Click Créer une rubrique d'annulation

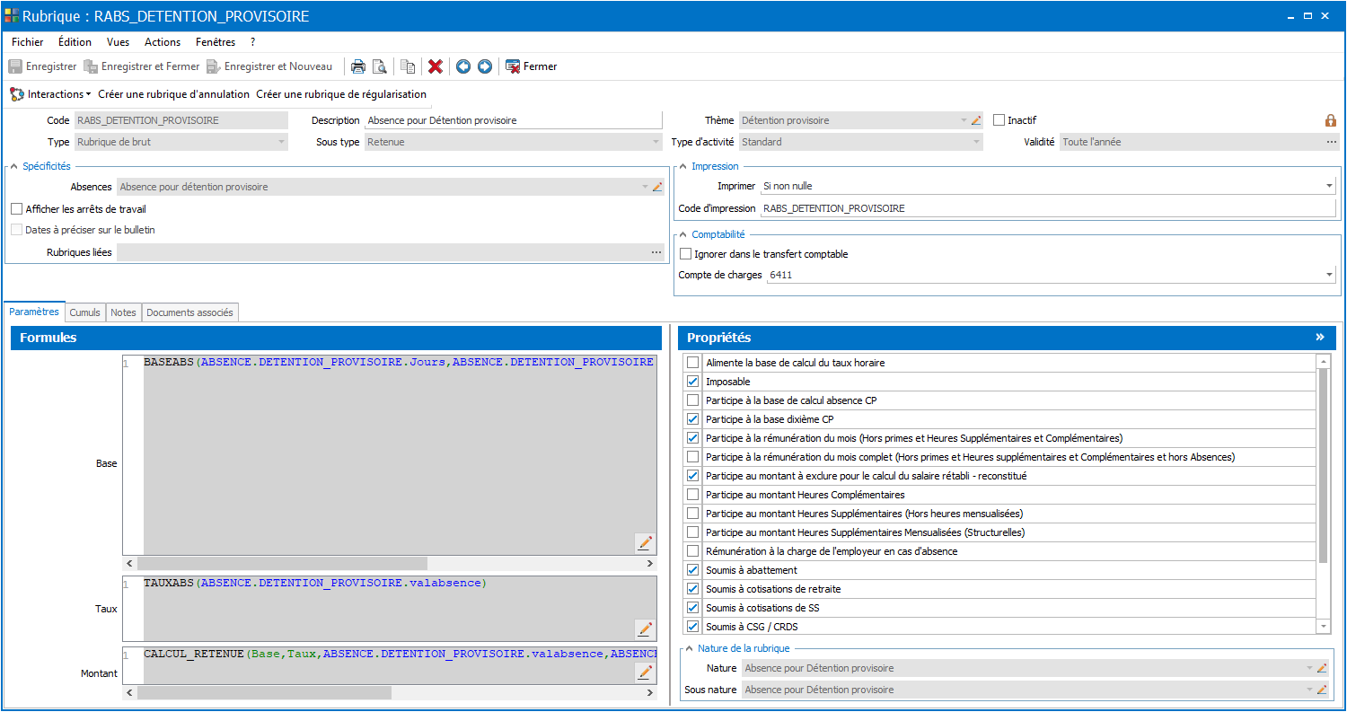click(x=173, y=94)
